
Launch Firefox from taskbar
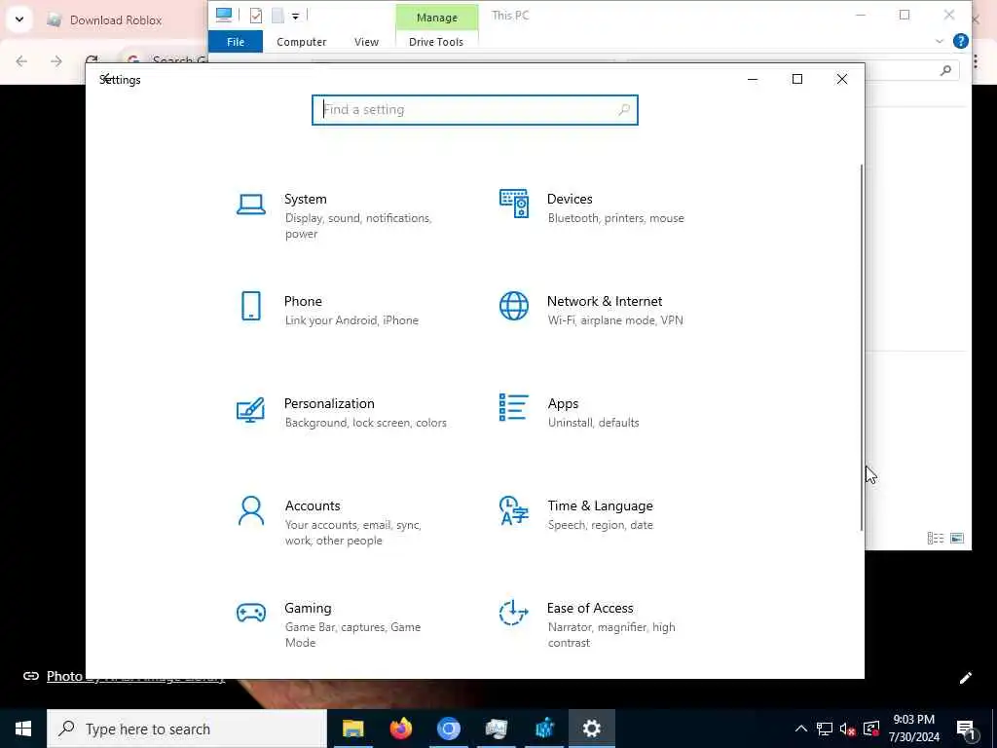click(x=400, y=729)
